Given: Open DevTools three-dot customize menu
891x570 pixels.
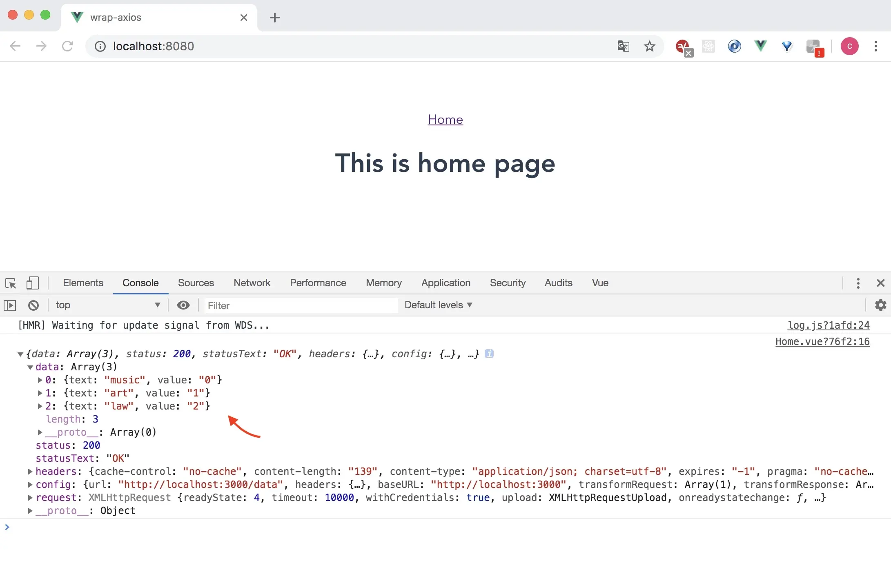Looking at the screenshot, I should pyautogui.click(x=858, y=283).
